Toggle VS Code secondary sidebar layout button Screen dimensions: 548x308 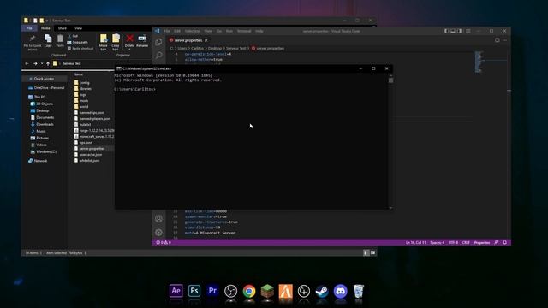click(460, 31)
